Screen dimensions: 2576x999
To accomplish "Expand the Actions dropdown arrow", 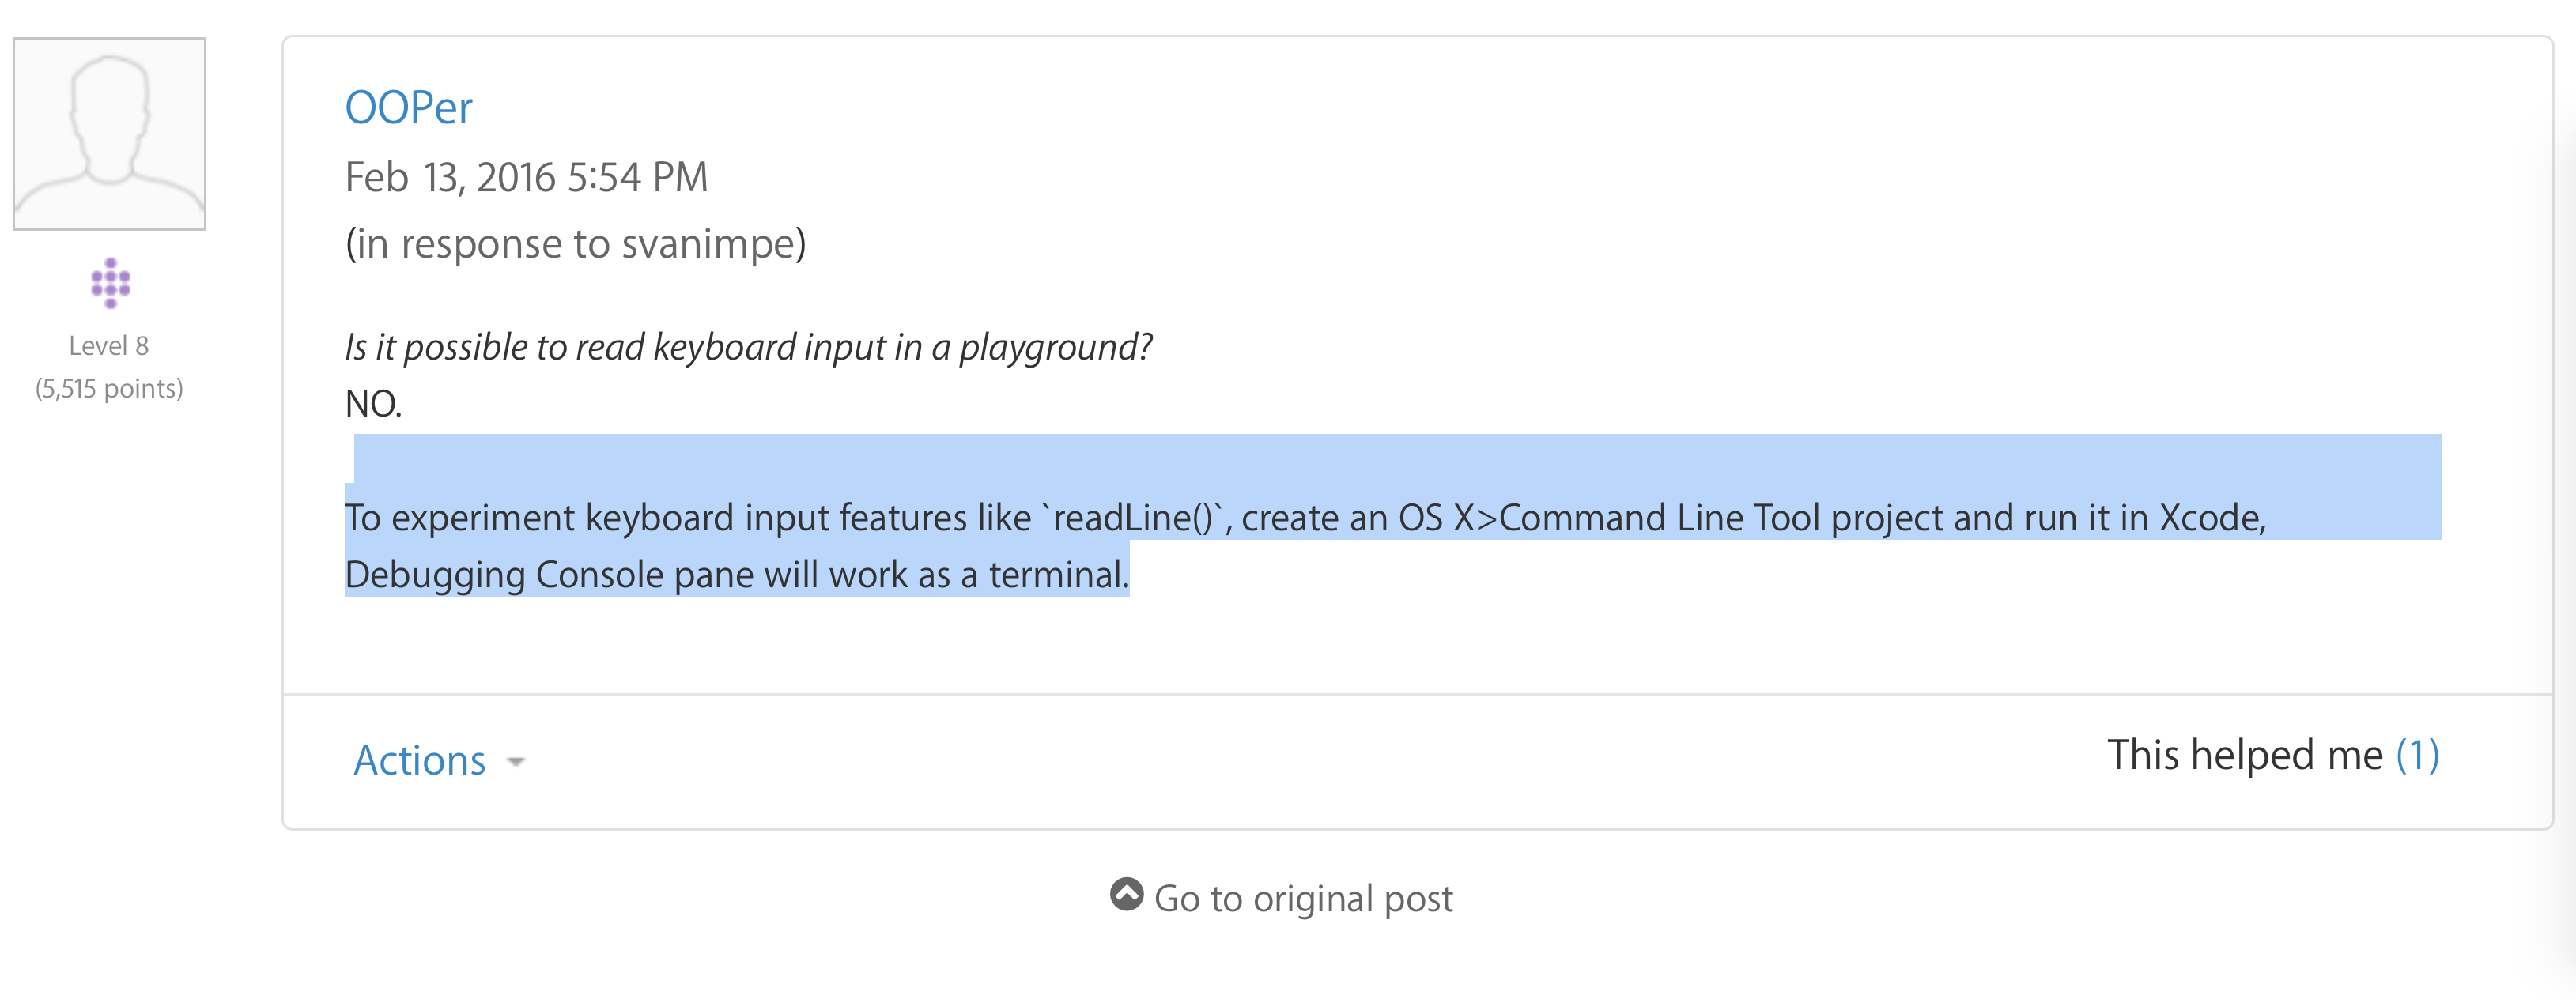I will tap(516, 762).
